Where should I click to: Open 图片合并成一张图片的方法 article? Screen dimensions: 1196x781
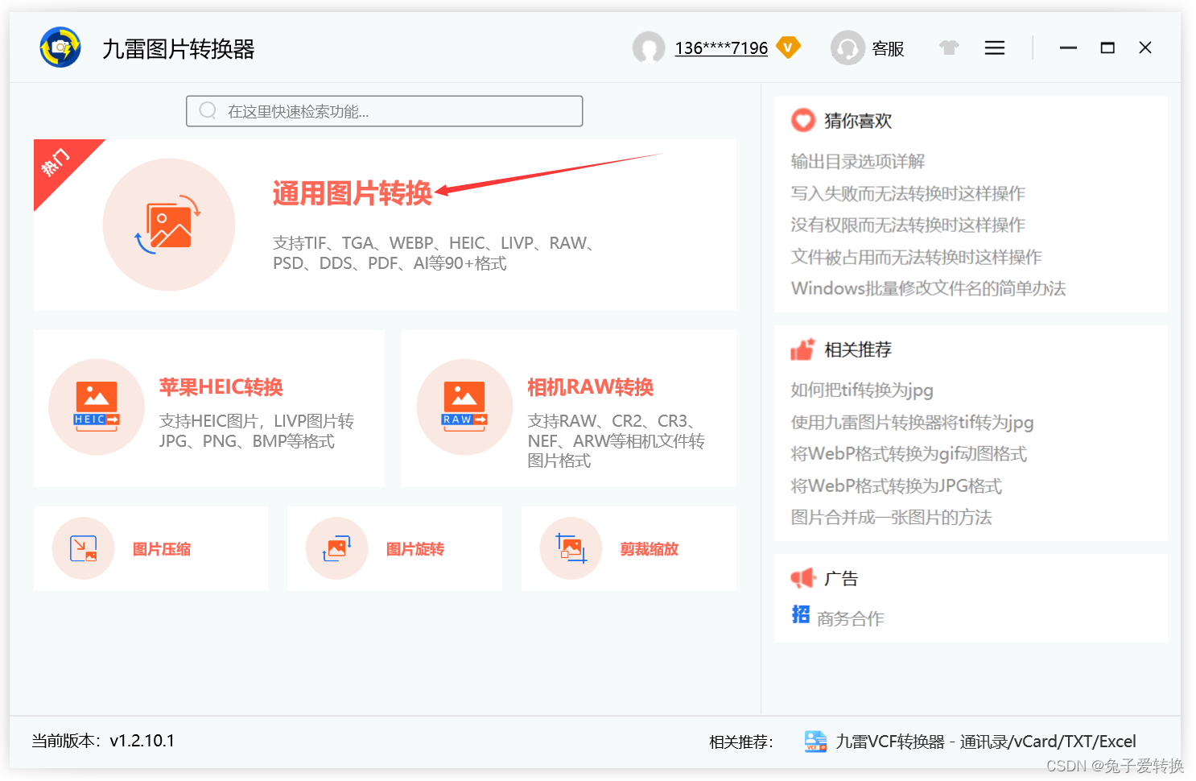892,518
